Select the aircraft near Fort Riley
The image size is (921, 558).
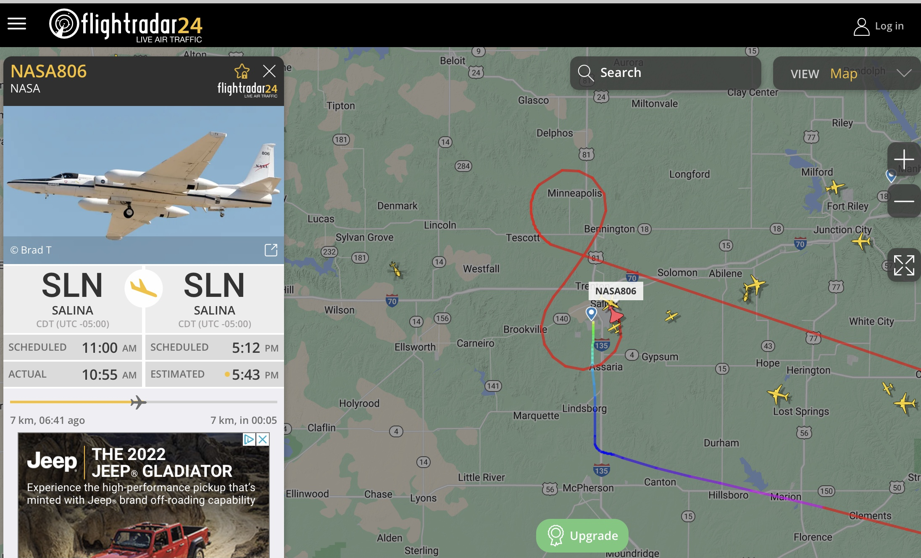[835, 187]
